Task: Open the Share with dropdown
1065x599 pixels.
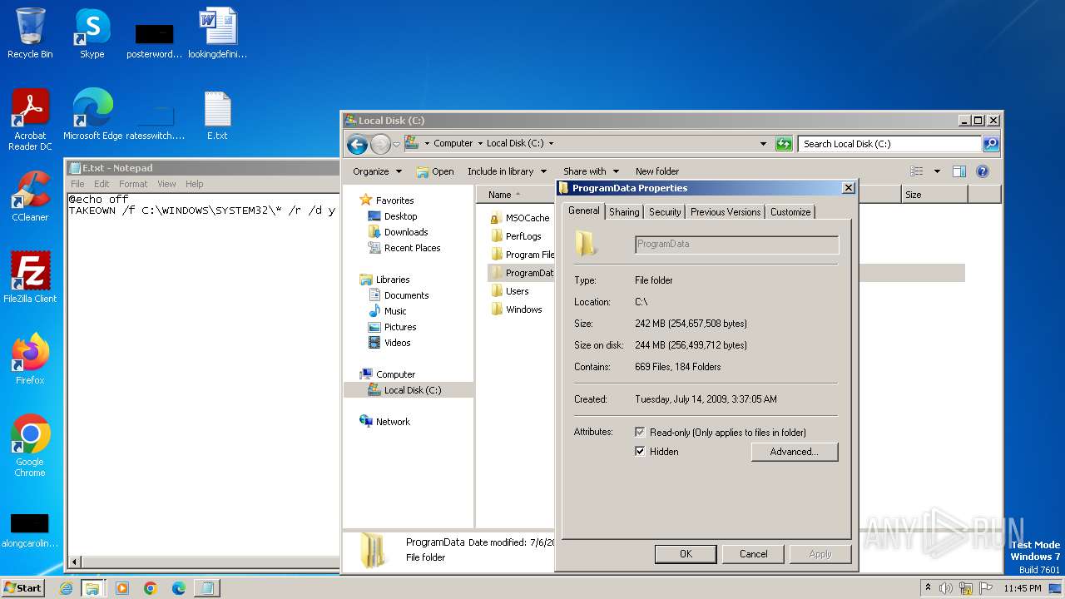Action: coord(591,171)
